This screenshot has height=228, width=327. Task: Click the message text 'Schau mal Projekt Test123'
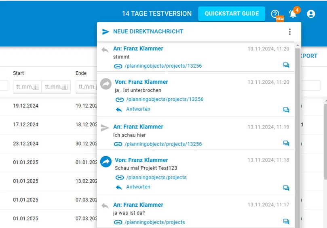click(x=146, y=168)
